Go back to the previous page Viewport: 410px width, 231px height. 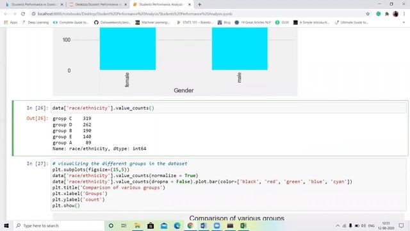[x=6, y=14]
